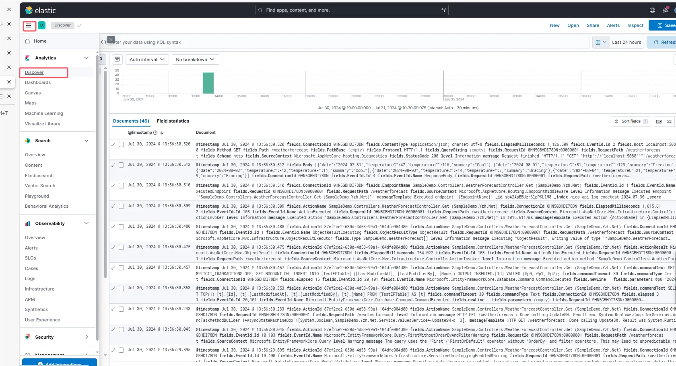Image resolution: width=676 pixels, height=366 pixels.
Task: Switch to the Documents (46) tab
Action: pyautogui.click(x=131, y=121)
